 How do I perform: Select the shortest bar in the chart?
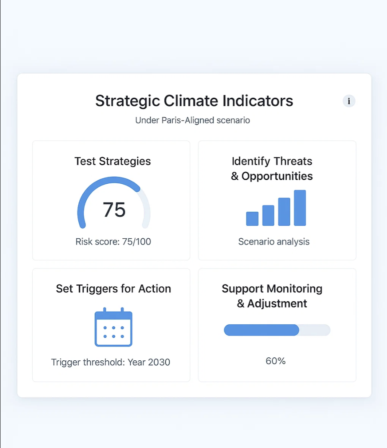(x=252, y=219)
